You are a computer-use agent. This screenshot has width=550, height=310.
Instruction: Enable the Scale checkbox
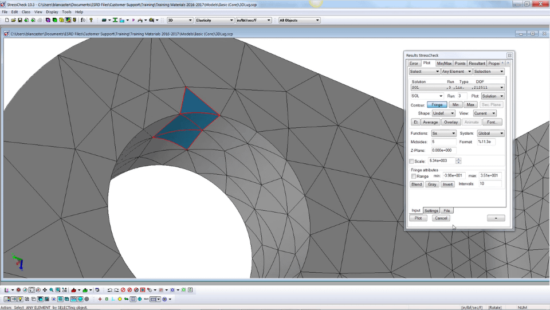coord(411,161)
